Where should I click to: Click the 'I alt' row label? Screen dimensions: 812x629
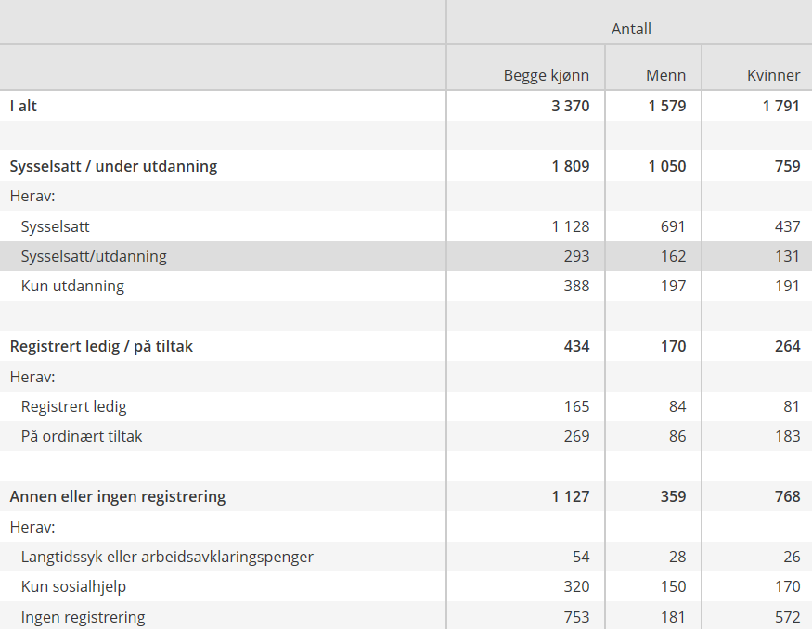pyautogui.click(x=24, y=106)
